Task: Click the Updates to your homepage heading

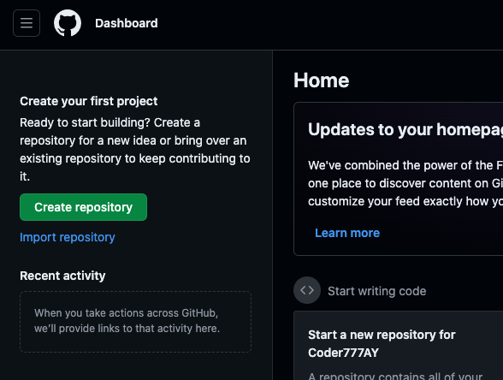Action: tap(405, 130)
